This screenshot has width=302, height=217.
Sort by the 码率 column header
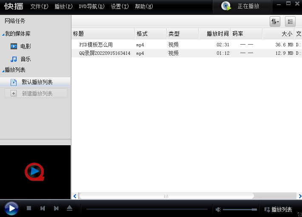click(247, 34)
